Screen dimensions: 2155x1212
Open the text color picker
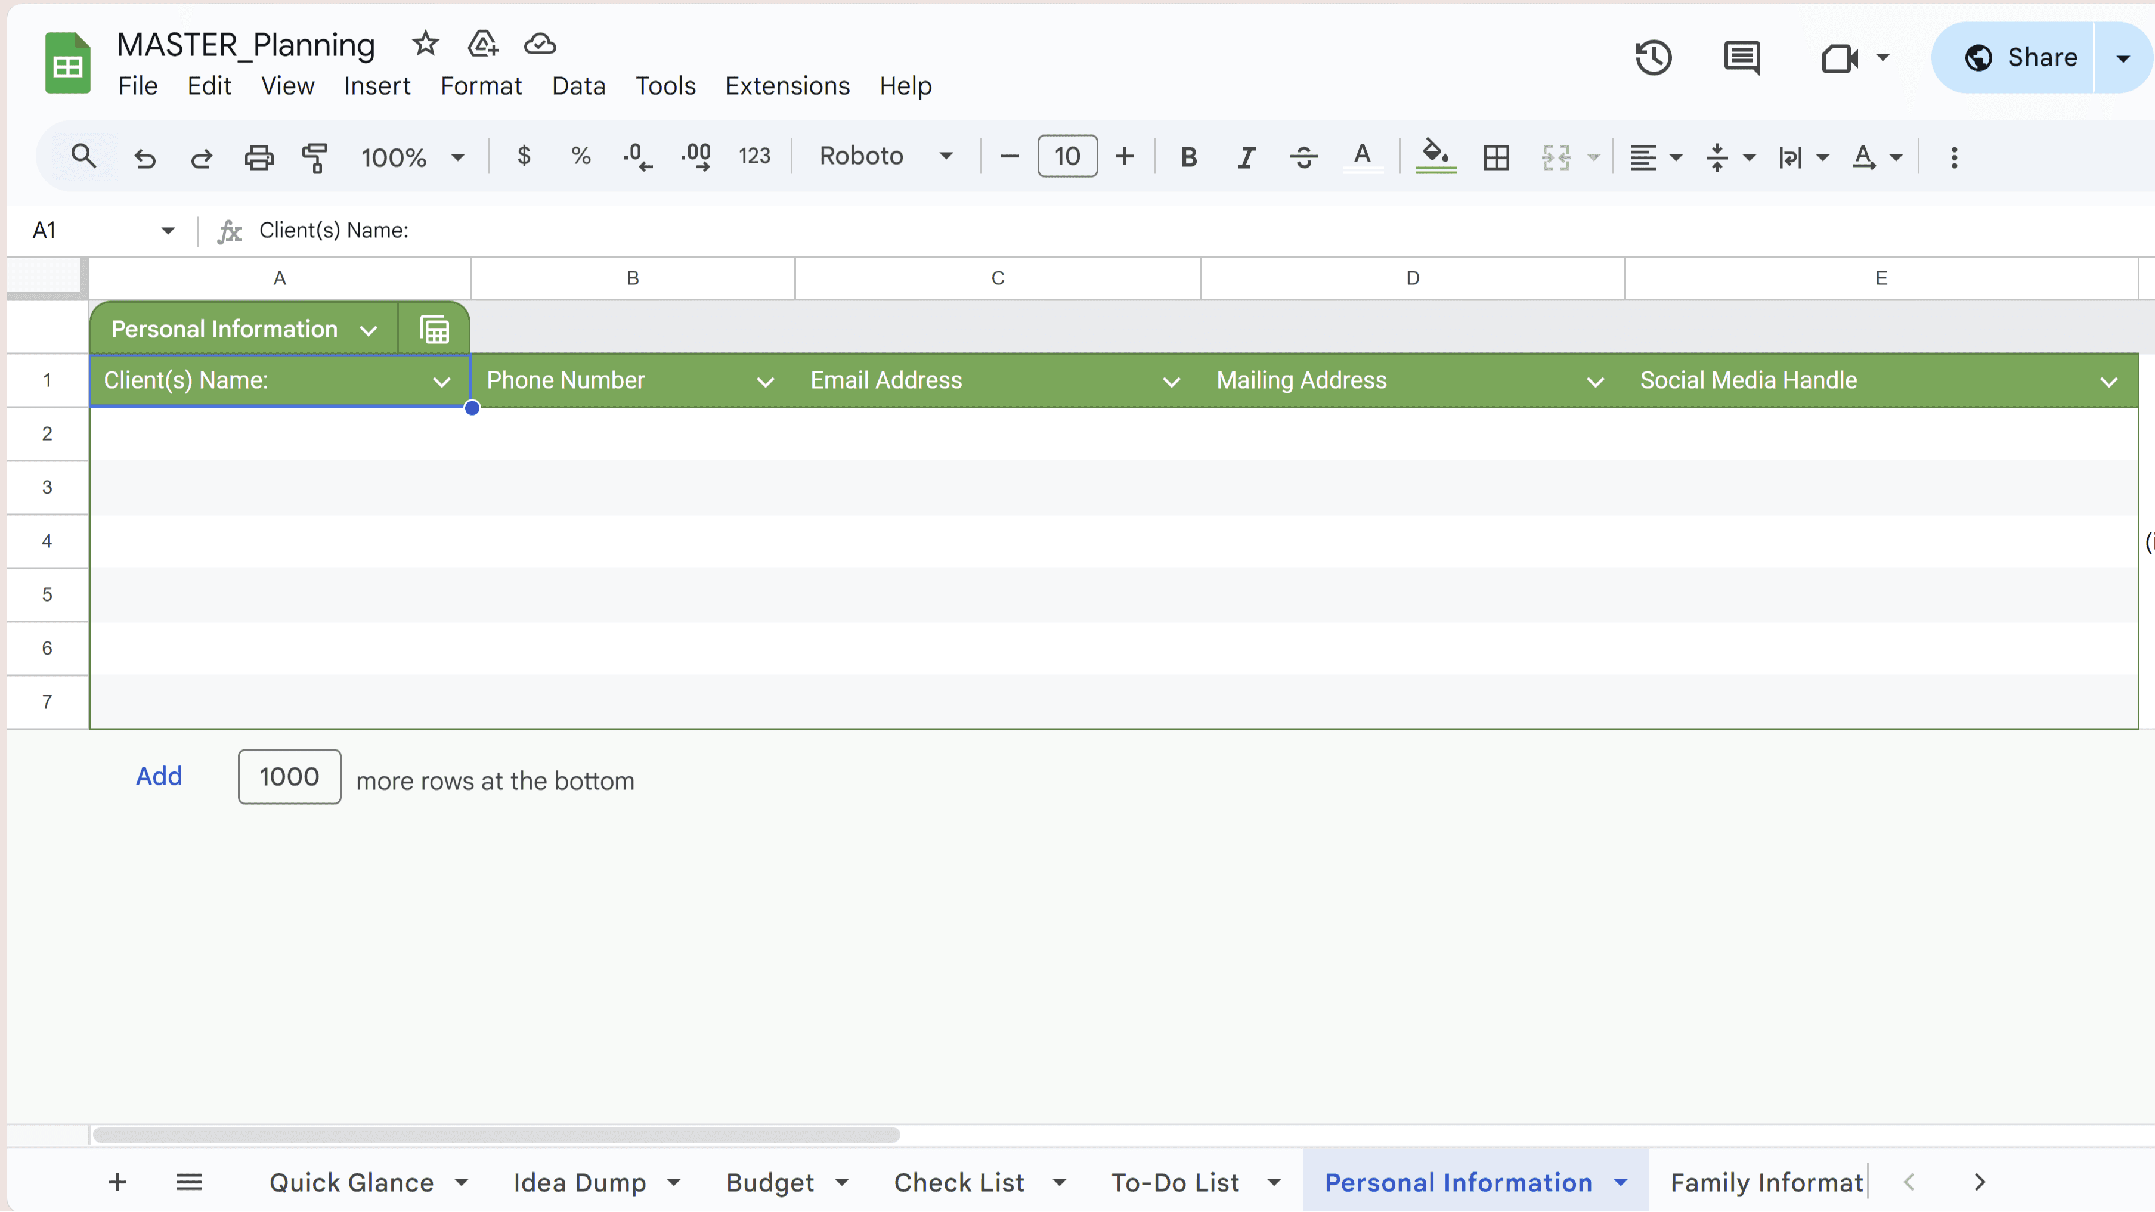[x=1362, y=157]
